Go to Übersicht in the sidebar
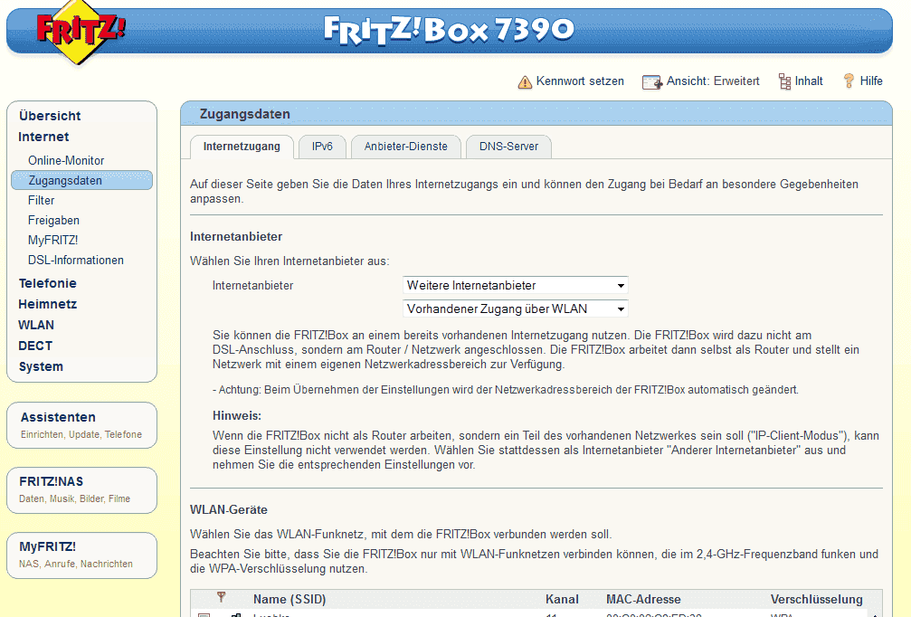Viewport: 911px width, 617px height. tap(50, 116)
